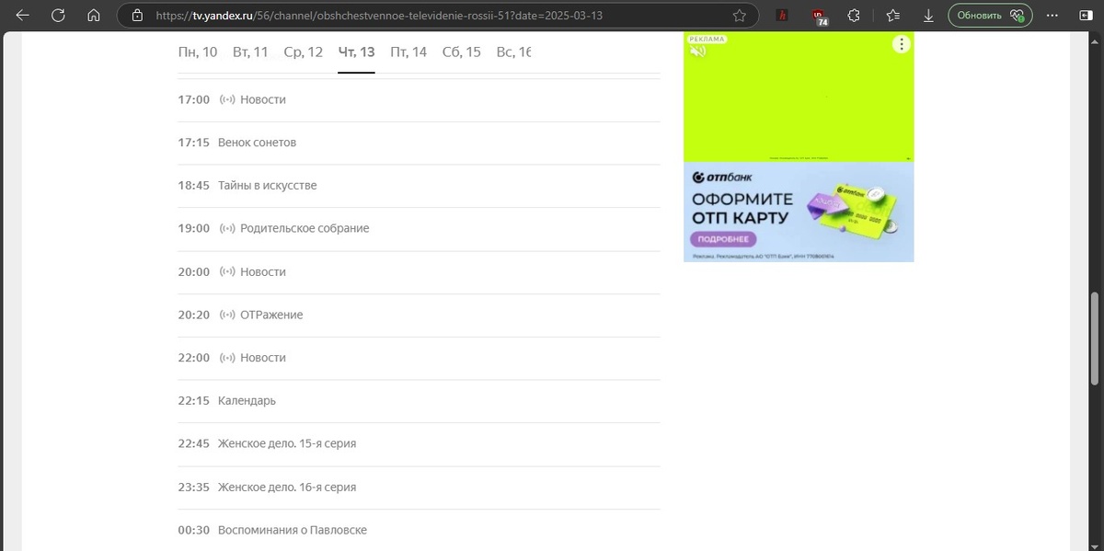This screenshot has height=551, width=1104.
Task: Open the Extensions puzzle-piece icon
Action: coord(854,16)
